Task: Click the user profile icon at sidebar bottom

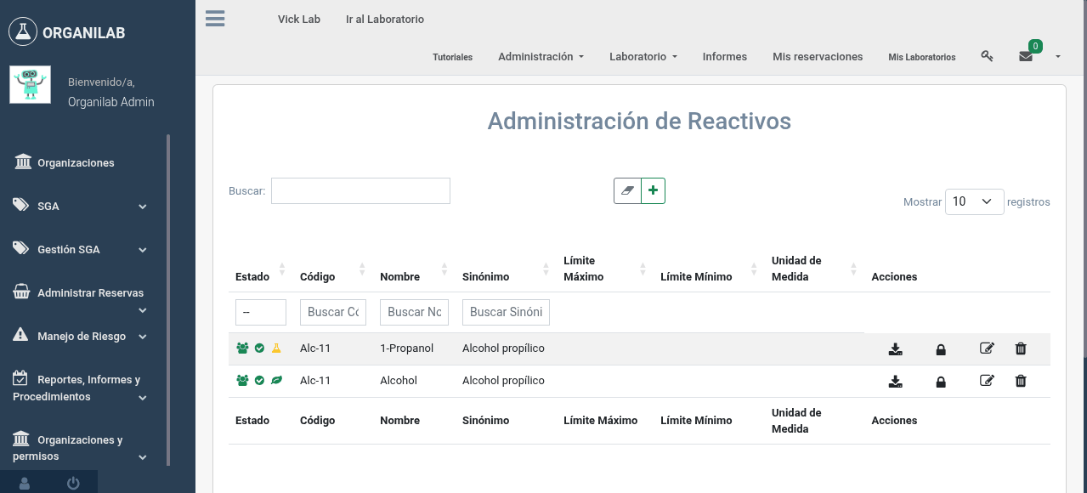Action: click(25, 483)
